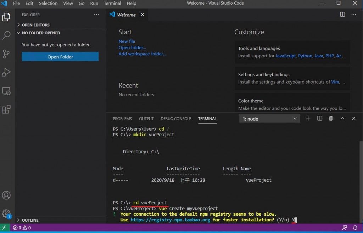Viewport: 363px width, 233px height.
Task: Open editor more actions ellipsis
Action: tap(354, 14)
